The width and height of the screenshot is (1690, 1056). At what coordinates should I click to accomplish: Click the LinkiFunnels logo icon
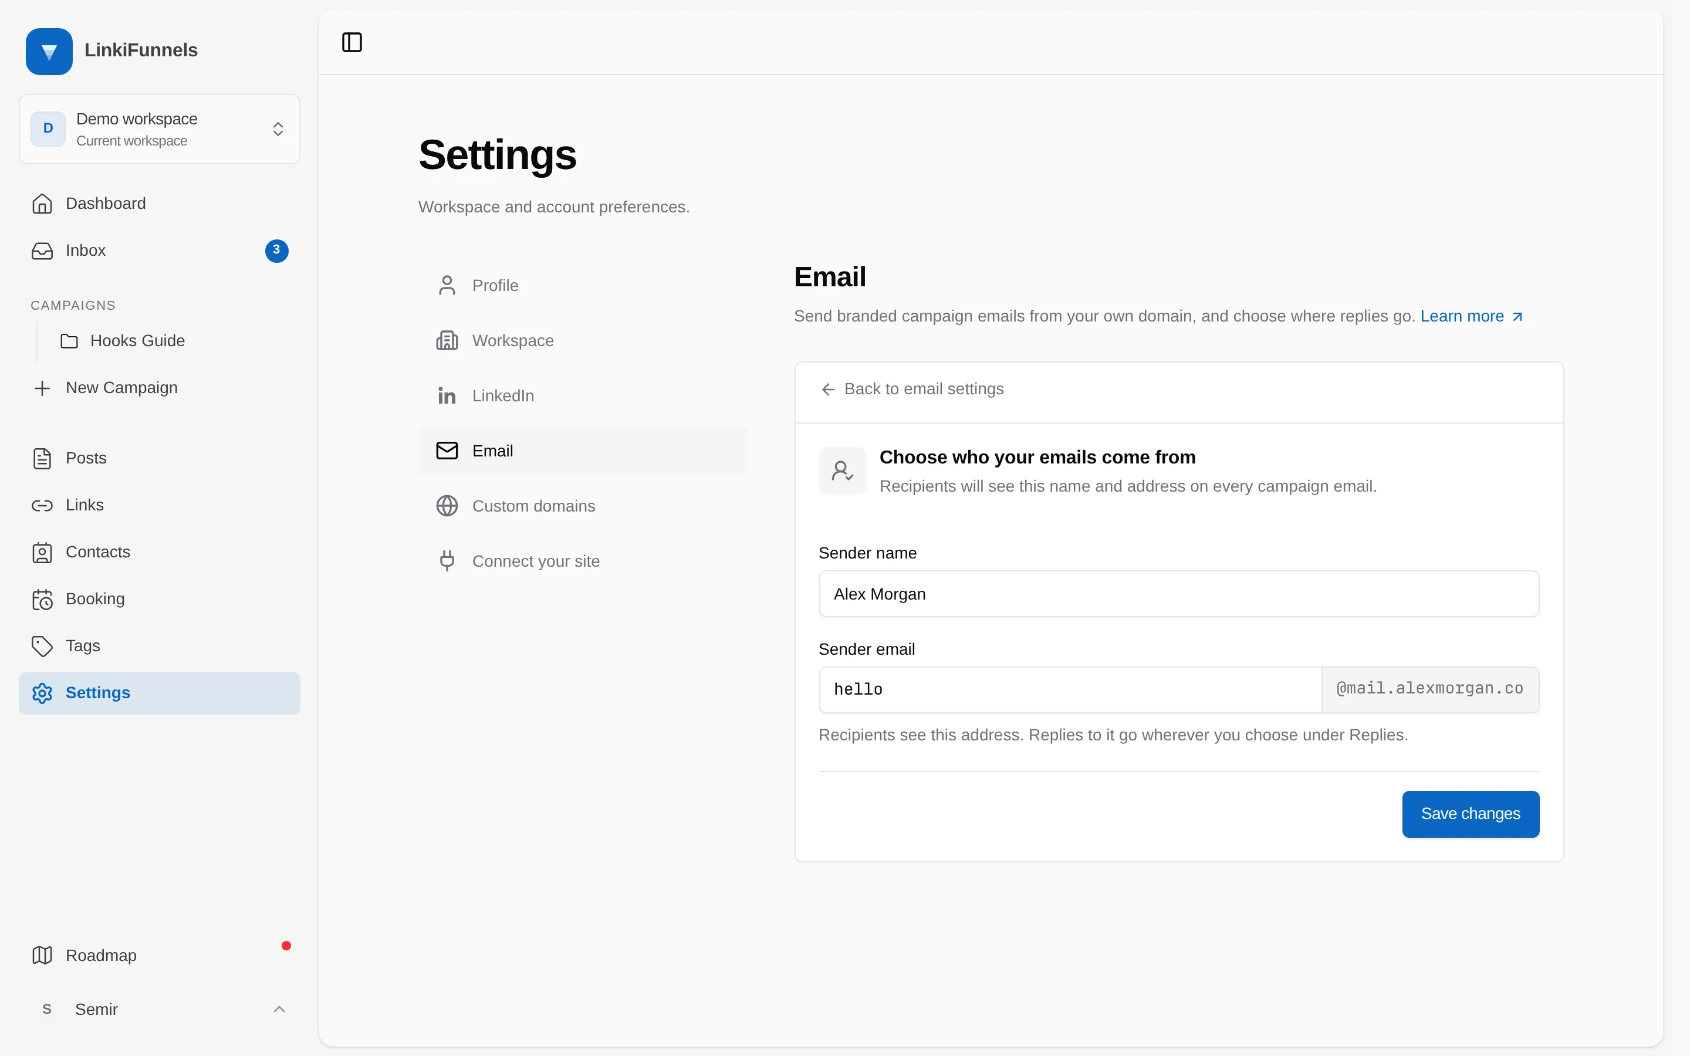(x=49, y=51)
